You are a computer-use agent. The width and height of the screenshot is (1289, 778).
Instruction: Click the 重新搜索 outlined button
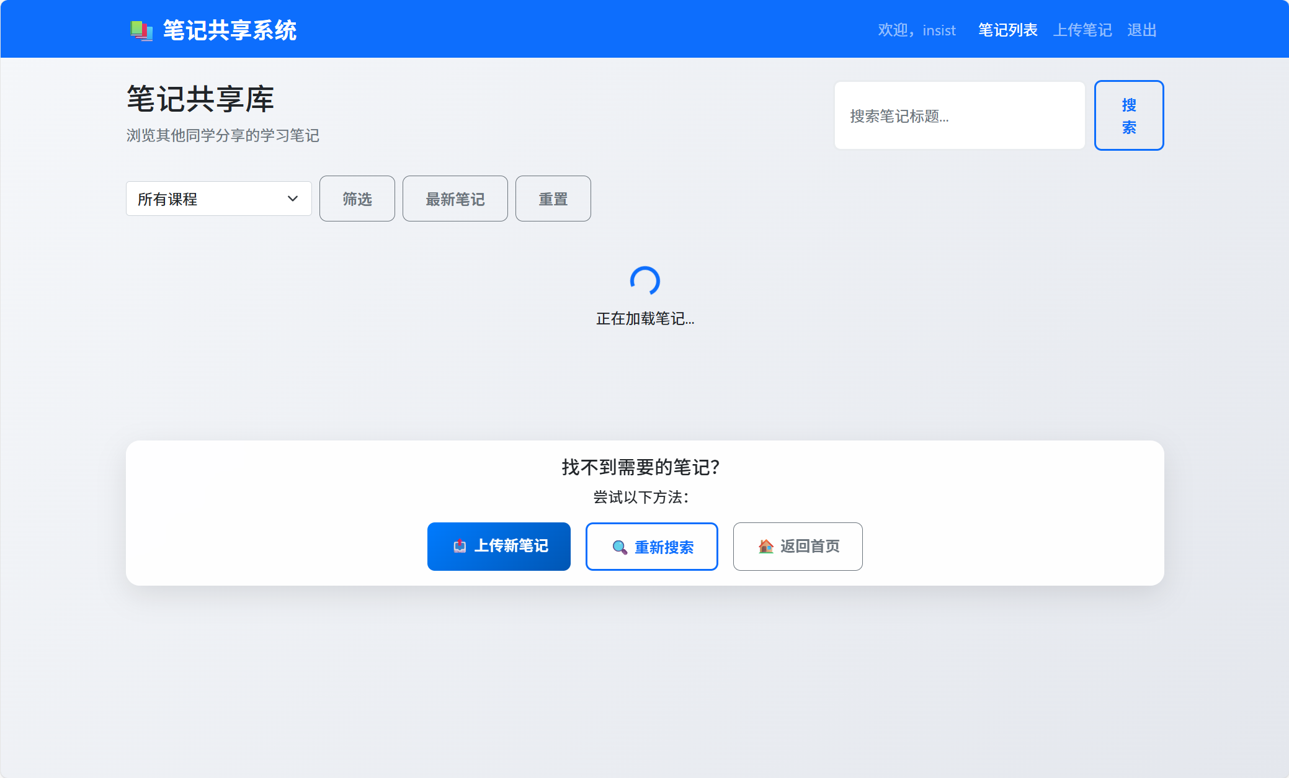click(x=651, y=546)
